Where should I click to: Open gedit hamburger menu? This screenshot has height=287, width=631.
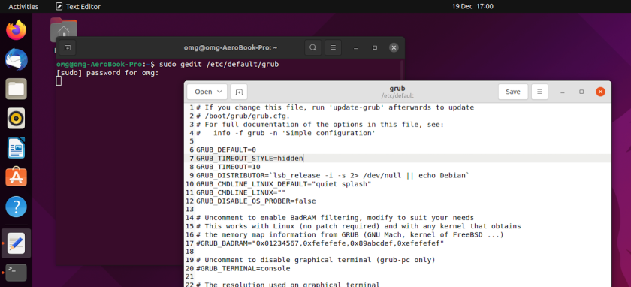pos(539,92)
